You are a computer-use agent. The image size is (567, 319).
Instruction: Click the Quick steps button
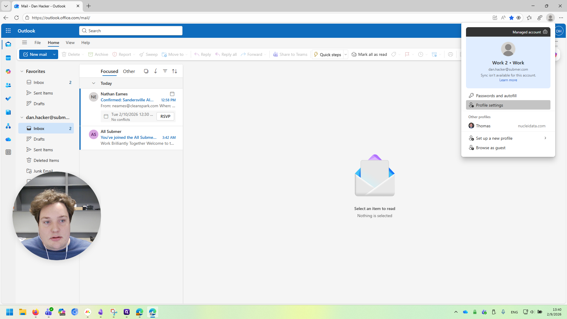[328, 54]
